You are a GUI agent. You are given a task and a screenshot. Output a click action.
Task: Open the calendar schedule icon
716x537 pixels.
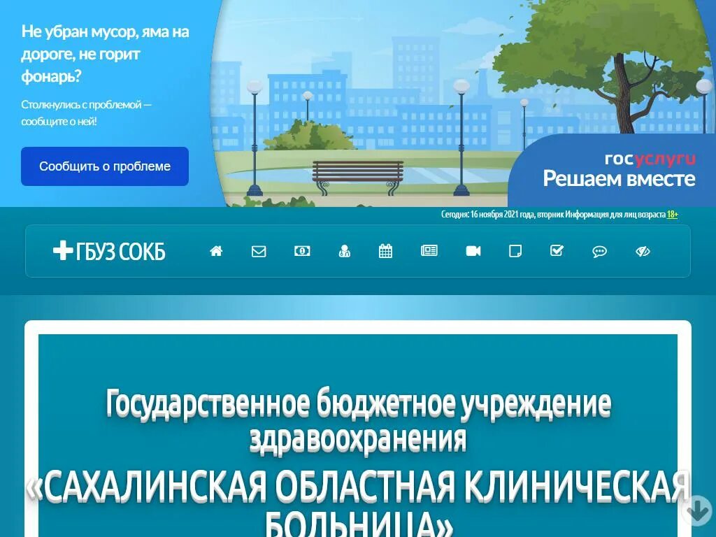click(385, 251)
